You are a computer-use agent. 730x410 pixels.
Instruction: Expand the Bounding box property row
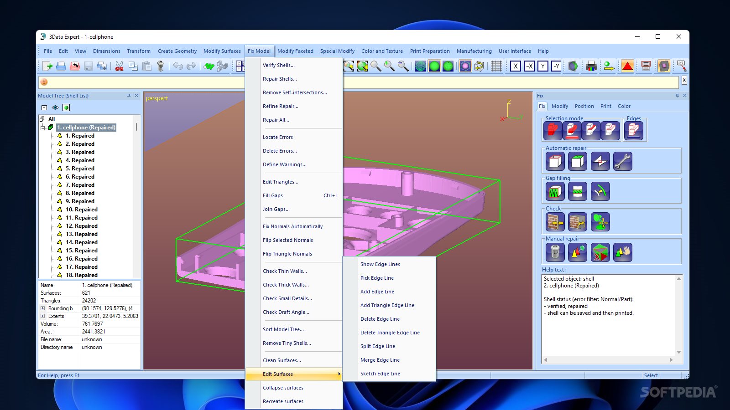coord(43,308)
